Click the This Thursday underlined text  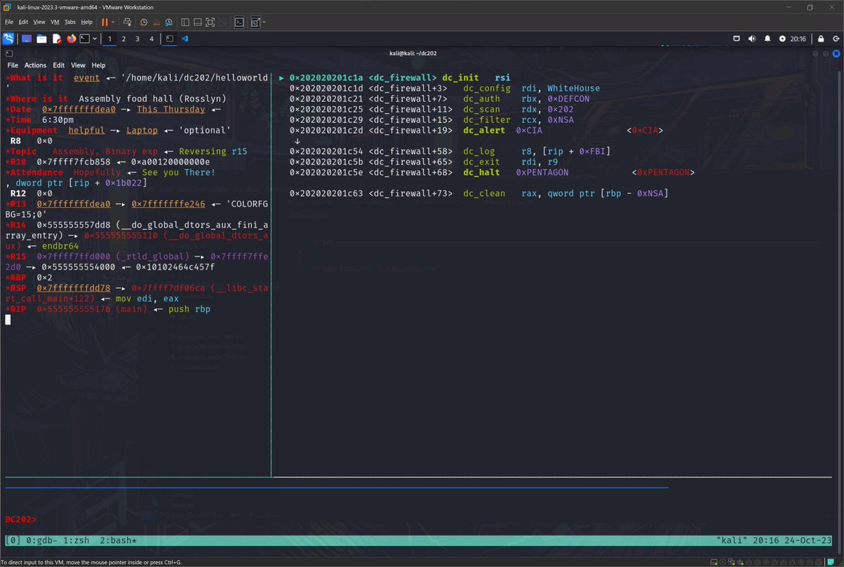(171, 110)
